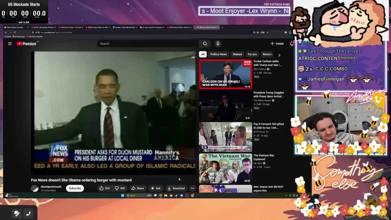This screenshot has height=220, width=391.
Task: Open the Clair Obscur Expedition bookmark
Action: point(35,36)
